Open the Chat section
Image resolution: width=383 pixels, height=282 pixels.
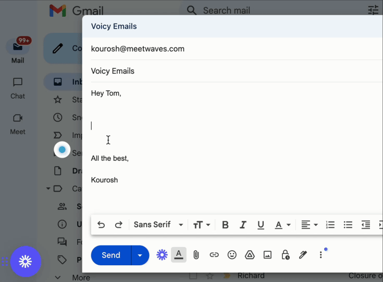click(18, 88)
